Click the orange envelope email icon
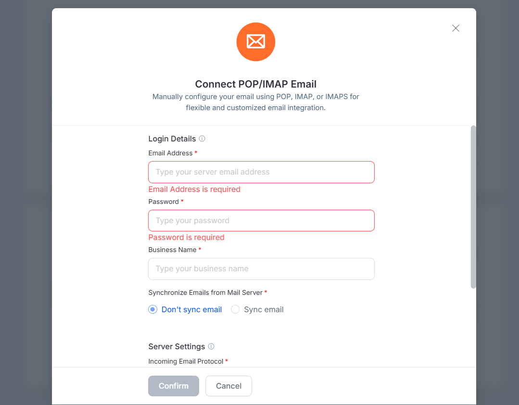 click(255, 42)
